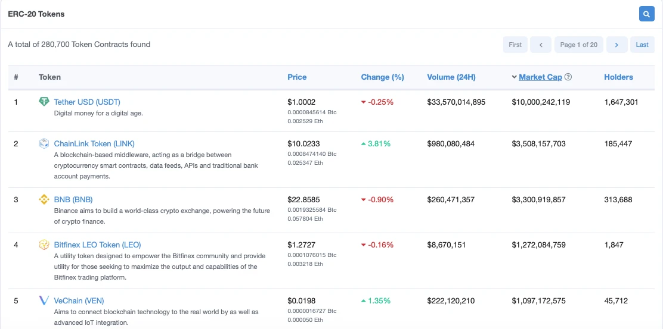Image resolution: width=663 pixels, height=329 pixels.
Task: Click VeChain price $0.0198
Action: (x=302, y=300)
